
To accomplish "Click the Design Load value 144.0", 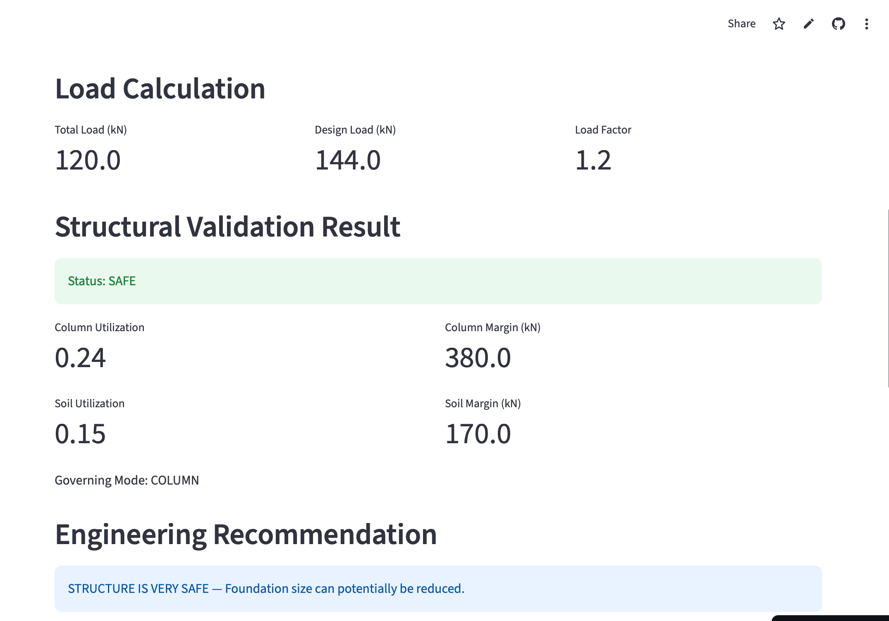I will pyautogui.click(x=347, y=160).
